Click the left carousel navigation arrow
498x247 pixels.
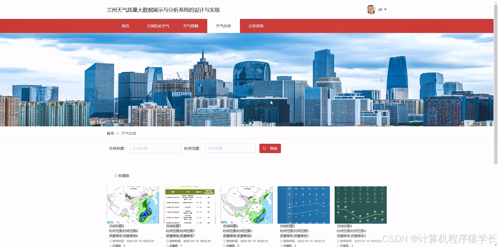[x=112, y=80]
